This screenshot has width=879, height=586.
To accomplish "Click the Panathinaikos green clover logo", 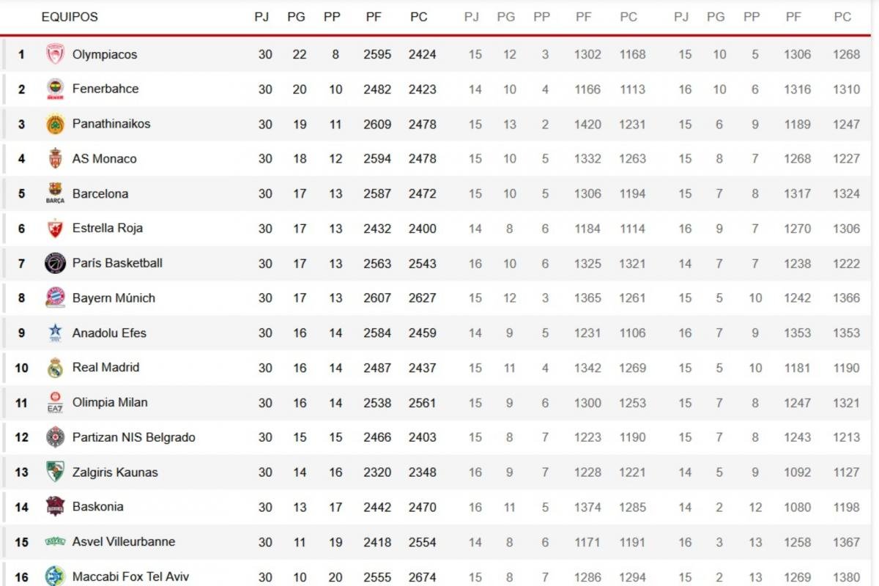I will pos(55,124).
